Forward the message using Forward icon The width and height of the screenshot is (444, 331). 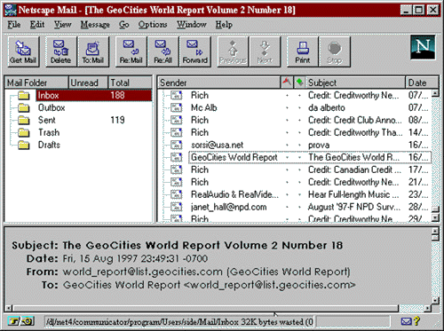[195, 51]
